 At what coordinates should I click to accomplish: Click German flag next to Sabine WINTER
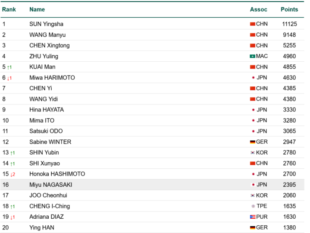[252, 142]
